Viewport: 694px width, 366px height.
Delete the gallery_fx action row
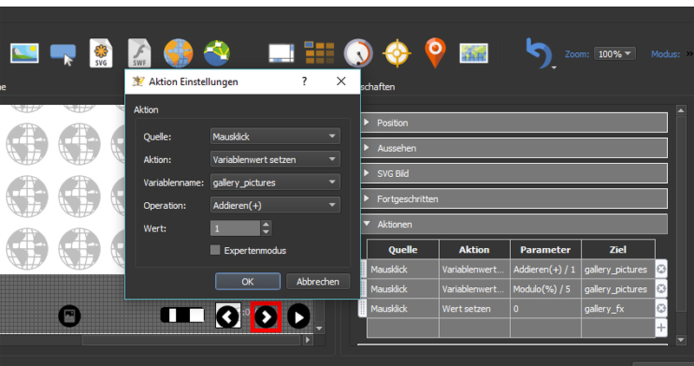pos(661,308)
